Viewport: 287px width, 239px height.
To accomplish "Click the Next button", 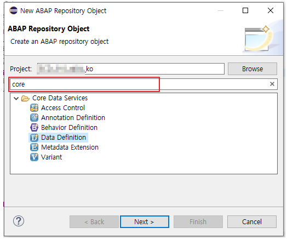I will coord(145,222).
